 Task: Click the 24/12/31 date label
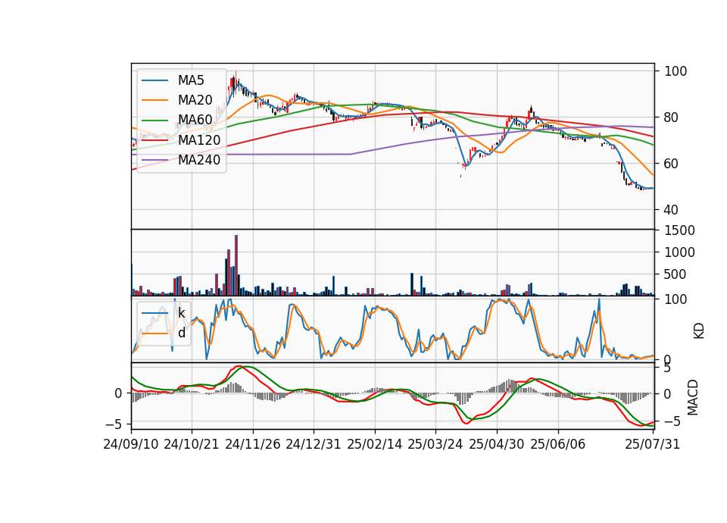click(313, 444)
